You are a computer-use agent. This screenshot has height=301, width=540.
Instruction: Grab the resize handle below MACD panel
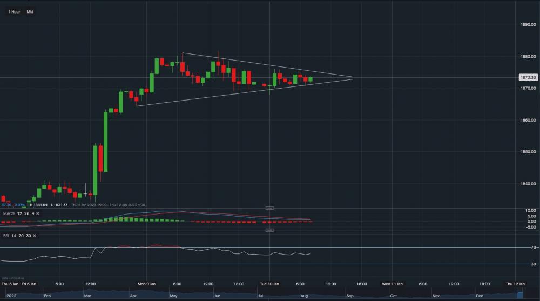coord(270,230)
